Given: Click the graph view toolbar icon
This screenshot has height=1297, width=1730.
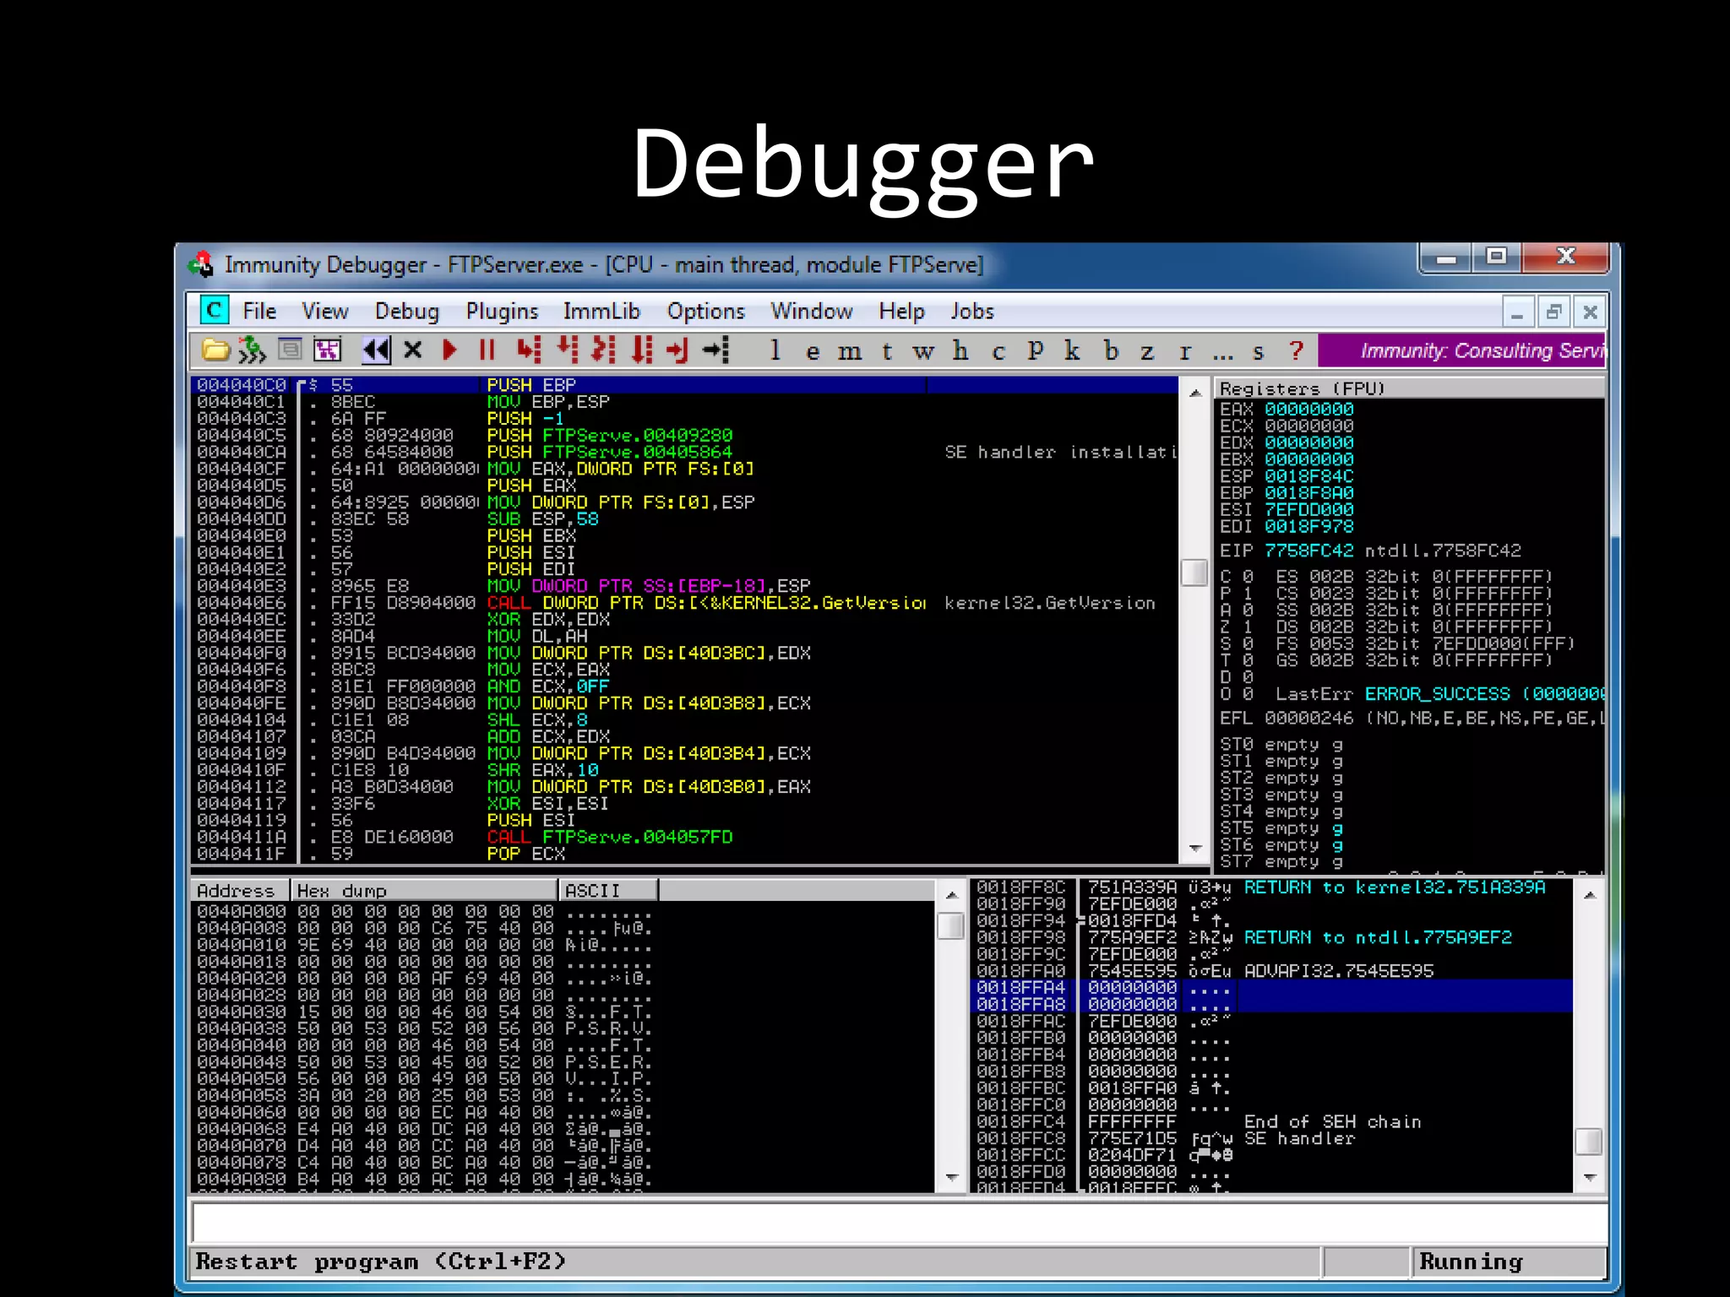Looking at the screenshot, I should (327, 350).
